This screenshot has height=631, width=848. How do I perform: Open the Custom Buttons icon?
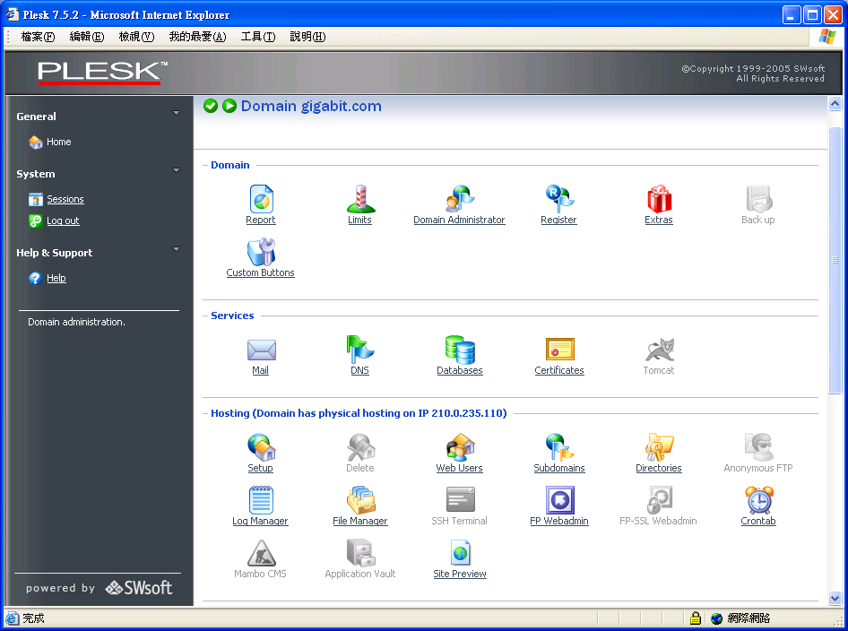click(x=261, y=252)
